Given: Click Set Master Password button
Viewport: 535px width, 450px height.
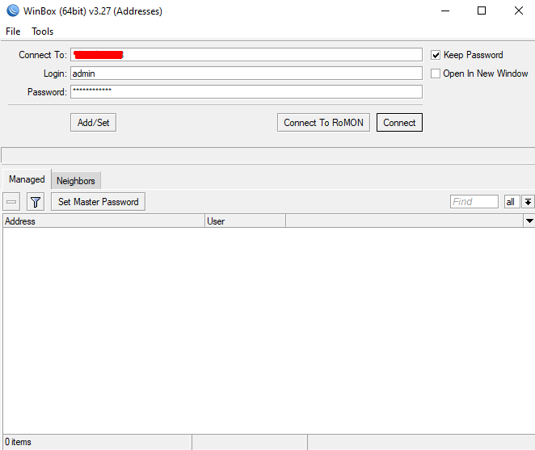Looking at the screenshot, I should [98, 202].
